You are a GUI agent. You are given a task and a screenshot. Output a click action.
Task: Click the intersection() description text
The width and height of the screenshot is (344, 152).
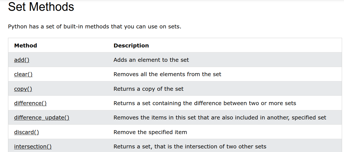point(190,146)
